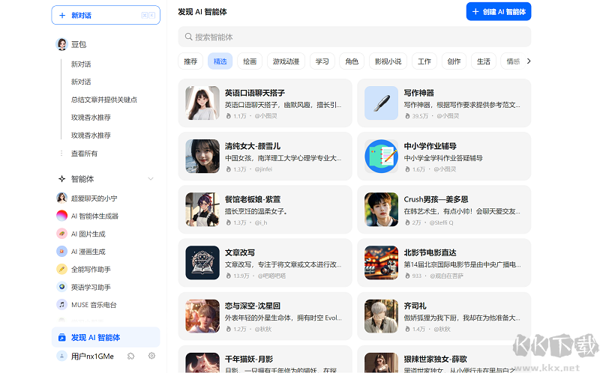Choose the 影视小说 category tab
Image resolution: width=600 pixels, height=373 pixels.
click(388, 61)
